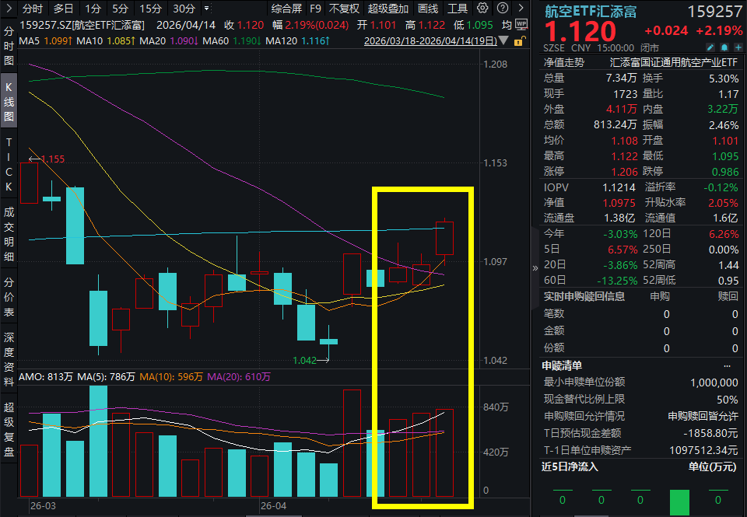This screenshot has height=517, width=747.
Task: Add 159257 to watchlist via plus icon
Action: click(x=738, y=47)
